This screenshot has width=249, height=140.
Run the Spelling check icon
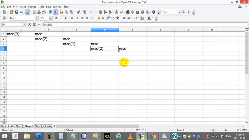click(50, 12)
